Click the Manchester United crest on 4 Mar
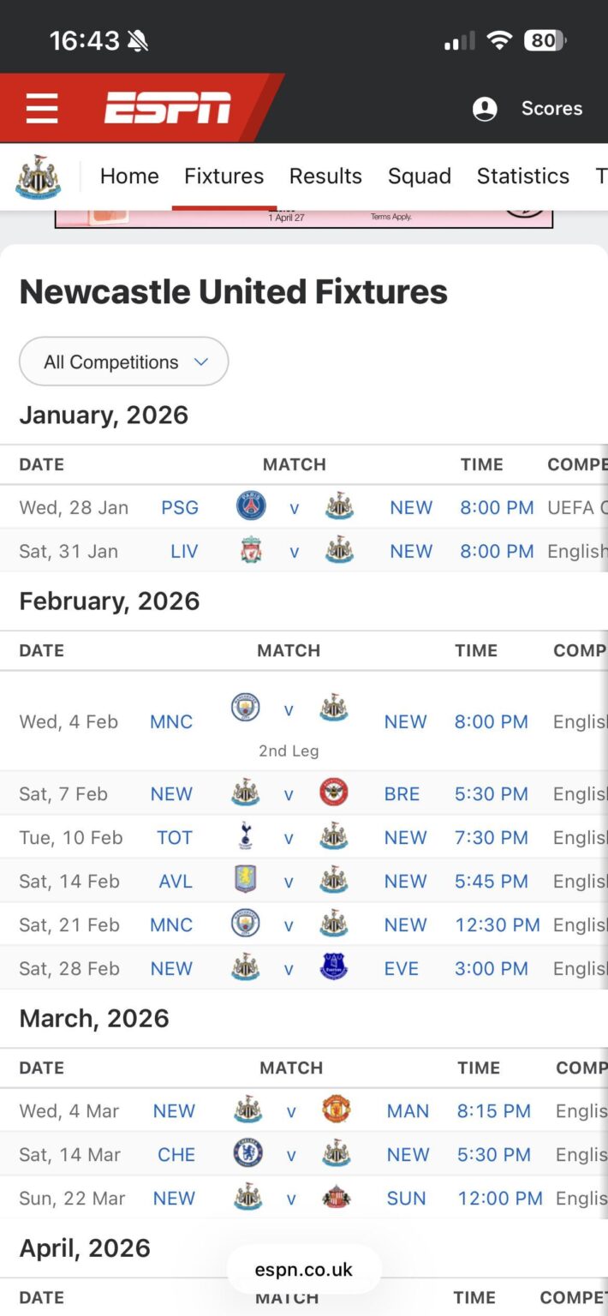608x1316 pixels. (x=334, y=1110)
